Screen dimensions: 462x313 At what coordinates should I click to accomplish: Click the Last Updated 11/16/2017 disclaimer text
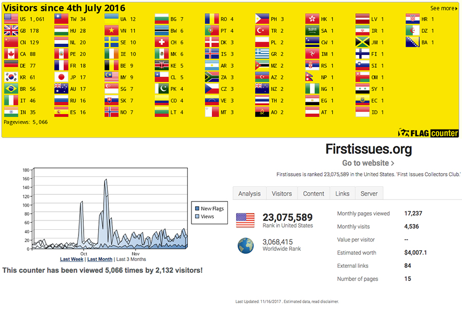point(287,302)
